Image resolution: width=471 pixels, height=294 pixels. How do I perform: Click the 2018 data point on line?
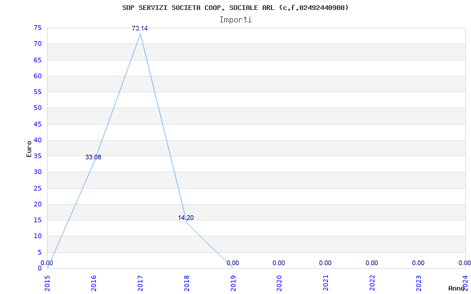187,223
